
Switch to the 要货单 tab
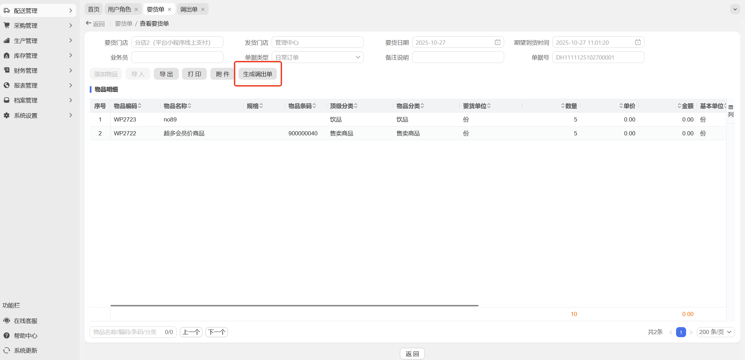coord(155,9)
